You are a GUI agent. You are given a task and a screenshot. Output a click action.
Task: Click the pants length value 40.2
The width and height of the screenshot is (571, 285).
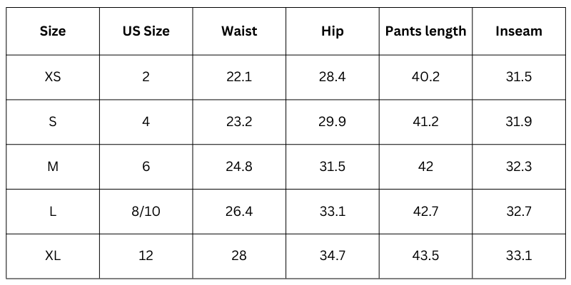click(425, 77)
